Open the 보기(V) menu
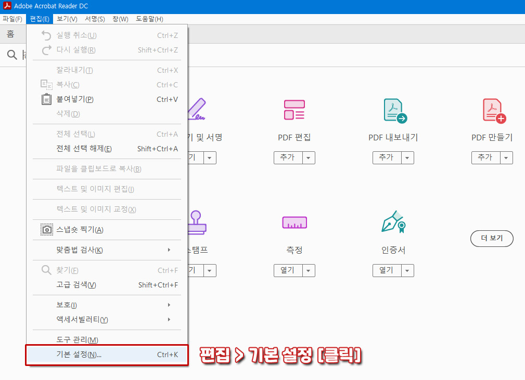This screenshot has width=525, height=380. coord(67,19)
